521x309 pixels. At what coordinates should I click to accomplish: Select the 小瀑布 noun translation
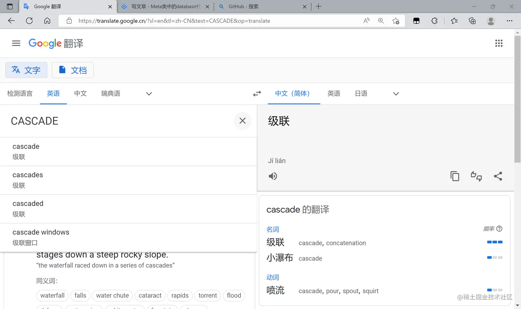tap(280, 258)
